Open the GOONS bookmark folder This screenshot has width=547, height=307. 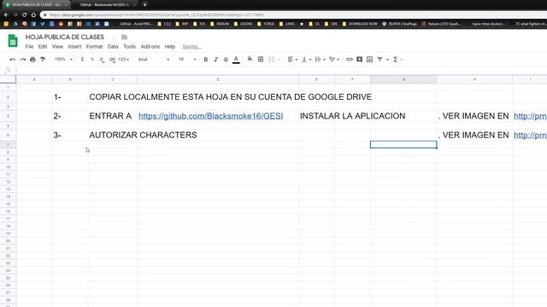[243, 24]
